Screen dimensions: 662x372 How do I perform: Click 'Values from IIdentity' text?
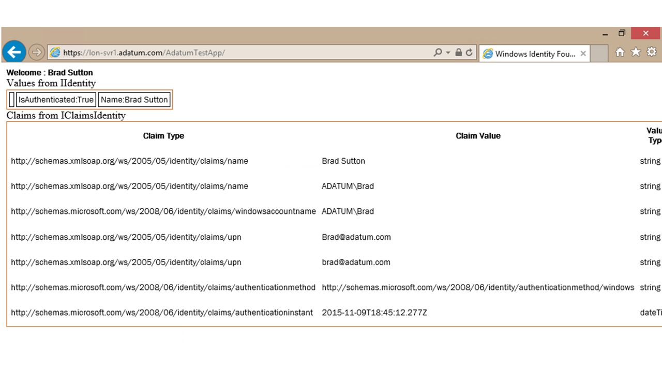(51, 83)
